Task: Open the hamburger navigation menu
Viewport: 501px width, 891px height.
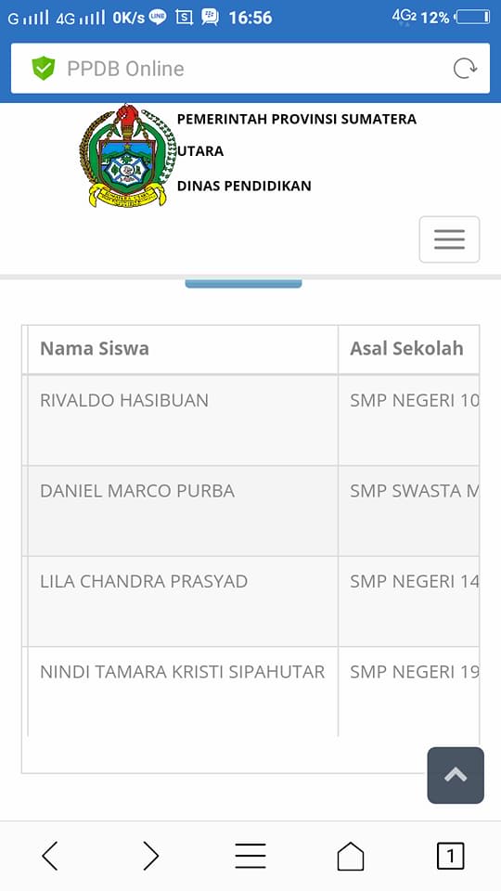Action: tap(449, 239)
